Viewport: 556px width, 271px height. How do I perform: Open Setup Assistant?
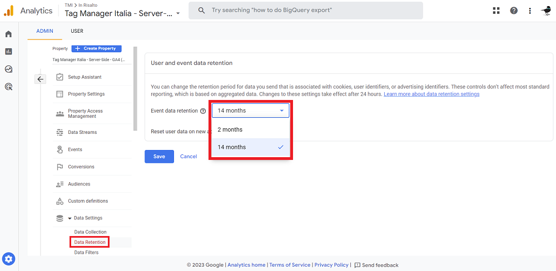(85, 77)
